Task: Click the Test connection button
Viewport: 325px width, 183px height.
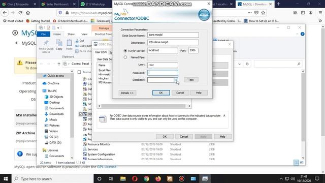Action: 191,80
